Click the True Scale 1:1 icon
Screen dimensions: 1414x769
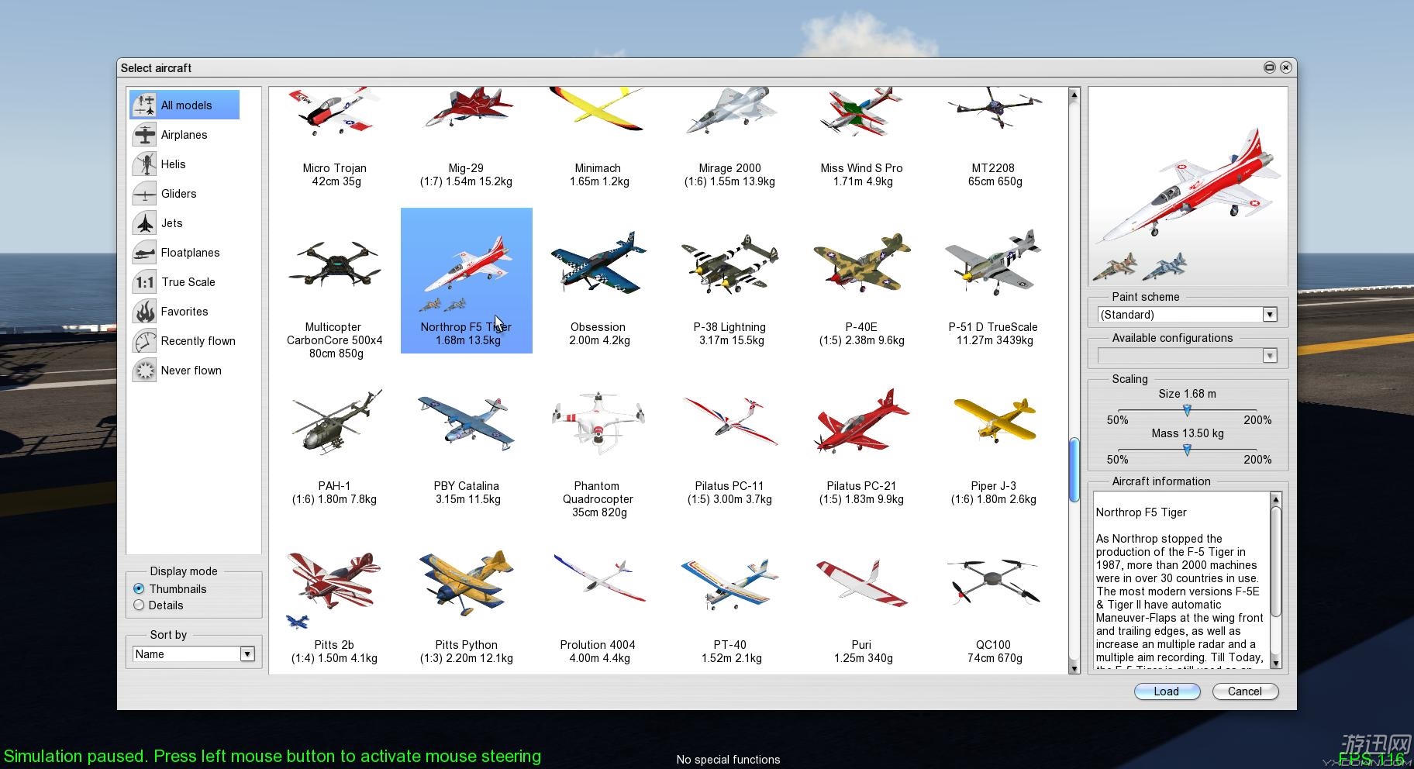144,281
